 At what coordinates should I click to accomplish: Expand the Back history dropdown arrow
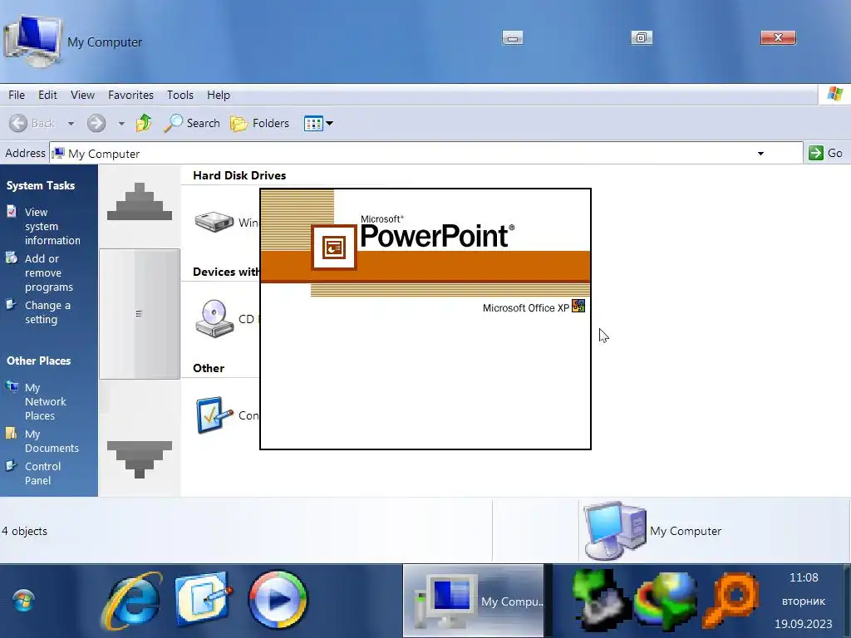(x=71, y=124)
